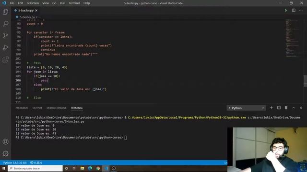Maximize the panel with up chevron
This screenshot has height=172, width=307.
(294, 107)
